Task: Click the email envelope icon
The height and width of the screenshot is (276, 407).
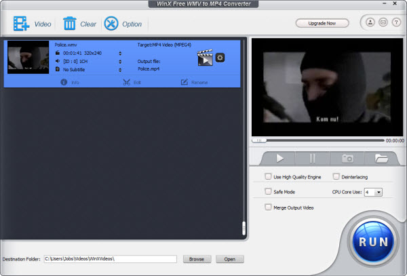Action: 383,22
